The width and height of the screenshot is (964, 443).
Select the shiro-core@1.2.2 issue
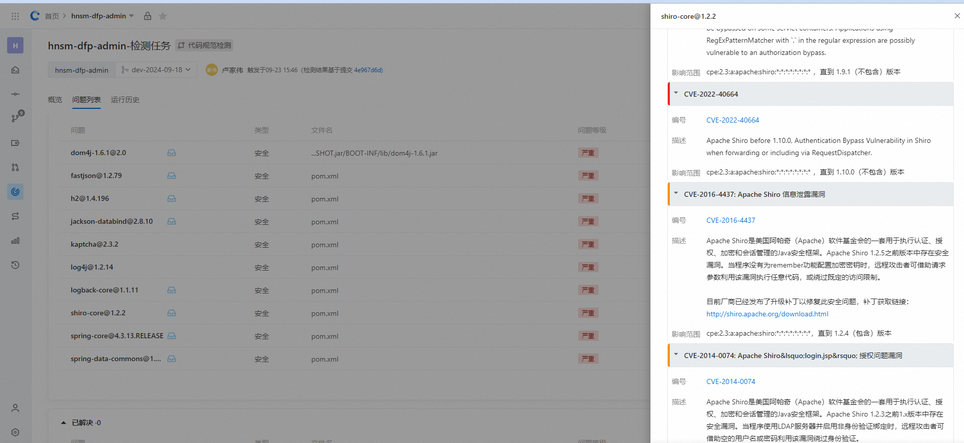(x=98, y=313)
